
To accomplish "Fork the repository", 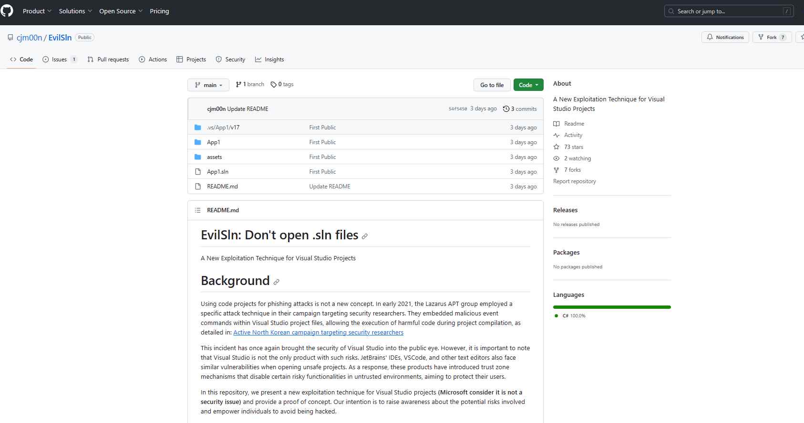I will (772, 37).
